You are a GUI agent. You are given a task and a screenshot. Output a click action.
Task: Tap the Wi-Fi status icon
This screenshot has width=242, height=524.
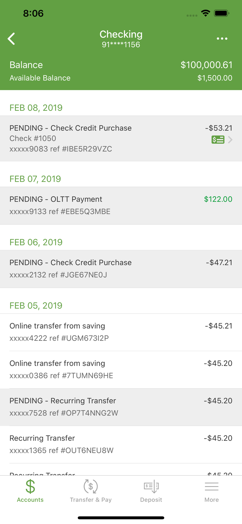click(x=206, y=13)
